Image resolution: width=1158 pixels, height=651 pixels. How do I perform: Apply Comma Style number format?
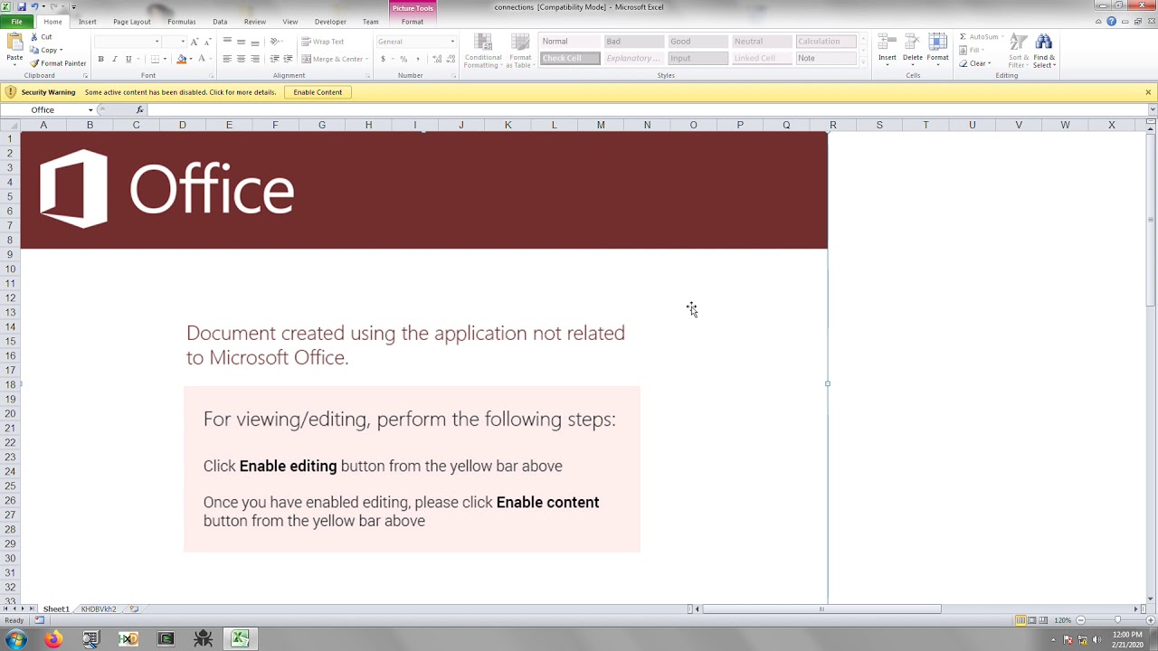click(417, 59)
